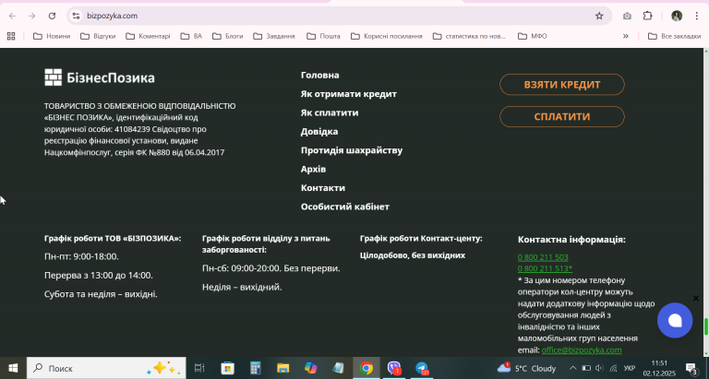Open Особистий кабінет link
The width and height of the screenshot is (709, 379).
(x=345, y=207)
